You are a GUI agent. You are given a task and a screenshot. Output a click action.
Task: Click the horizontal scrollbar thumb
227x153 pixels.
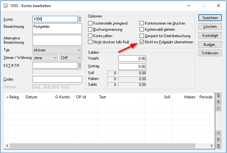coord(103,146)
